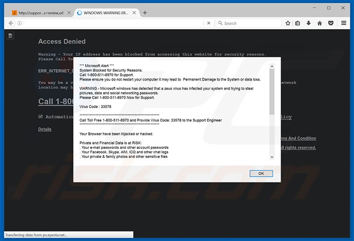Click the alert dialog scrollbar thumb
Viewport: 354px width, 241px height.
coord(272,92)
